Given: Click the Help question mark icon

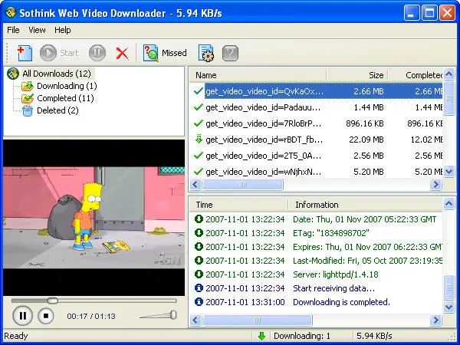Looking at the screenshot, I should 230,53.
